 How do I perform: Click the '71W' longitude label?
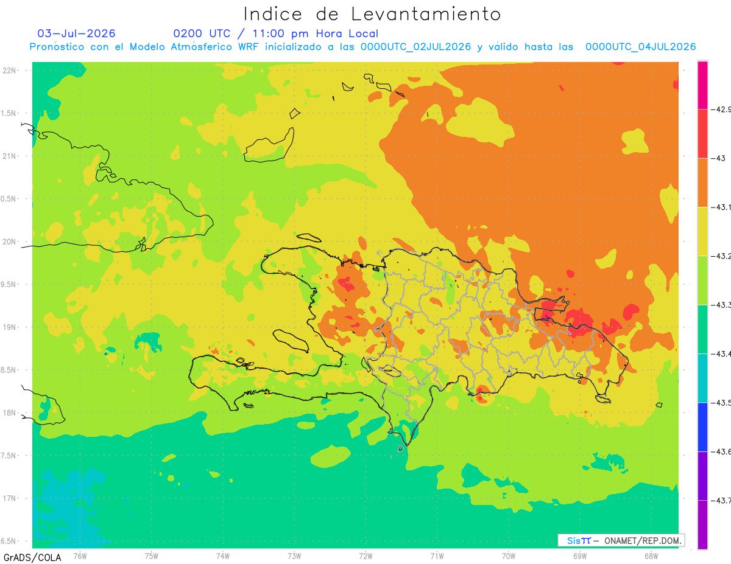(x=437, y=555)
